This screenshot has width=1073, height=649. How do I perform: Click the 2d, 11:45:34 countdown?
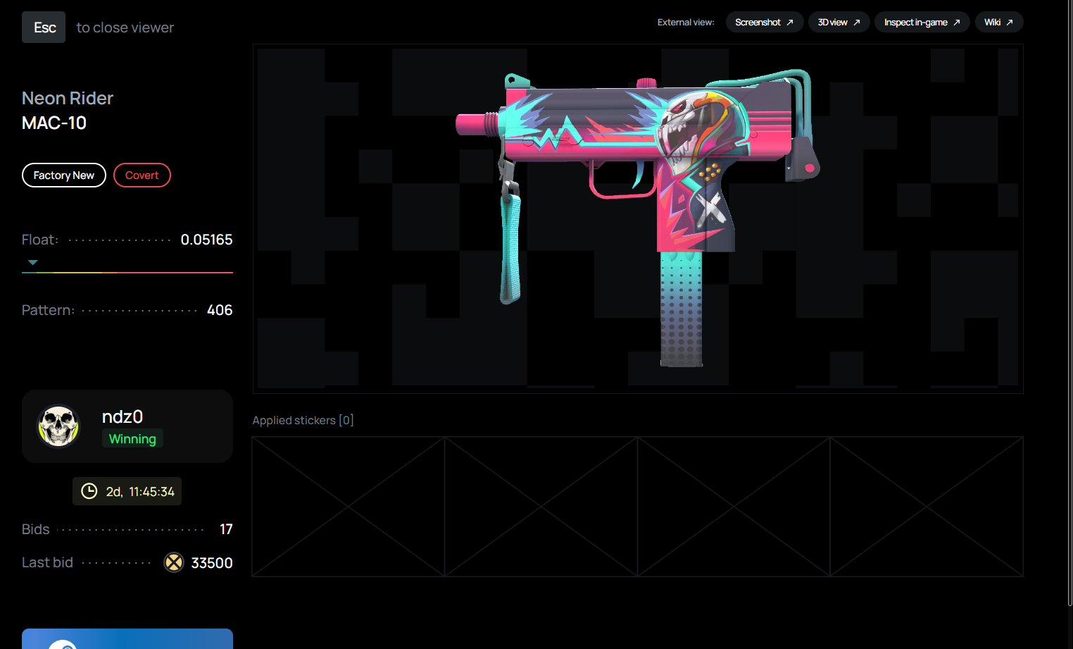click(x=140, y=492)
